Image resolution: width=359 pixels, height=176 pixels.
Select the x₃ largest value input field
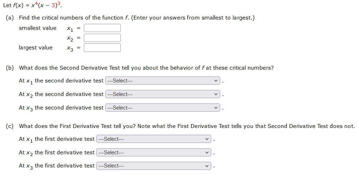click(102, 48)
